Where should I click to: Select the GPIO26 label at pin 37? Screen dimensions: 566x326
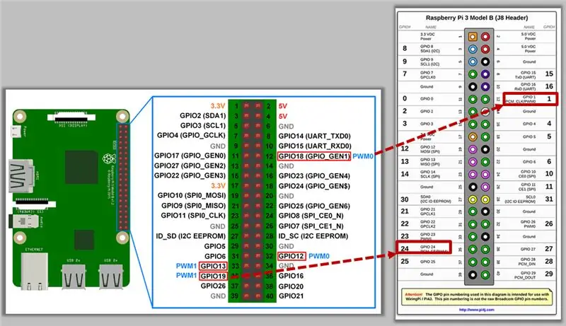[x=214, y=286]
